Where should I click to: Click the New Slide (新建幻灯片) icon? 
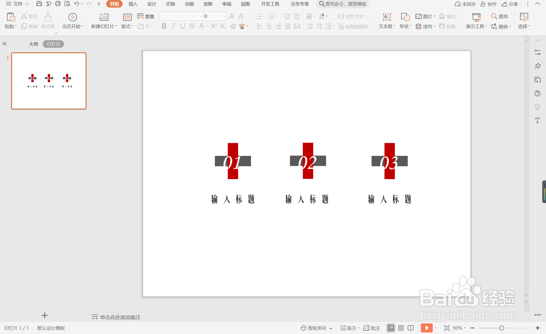point(104,17)
